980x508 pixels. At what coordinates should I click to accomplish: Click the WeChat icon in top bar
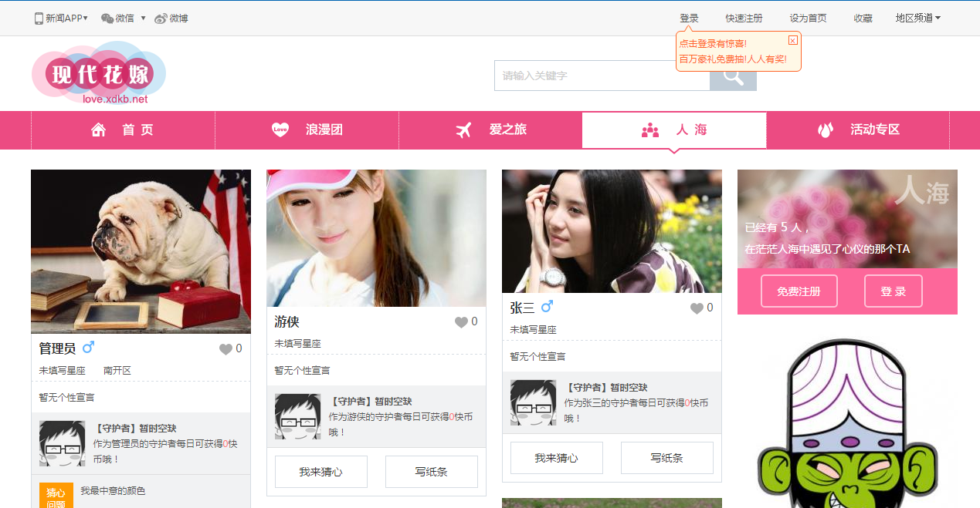pos(107,19)
